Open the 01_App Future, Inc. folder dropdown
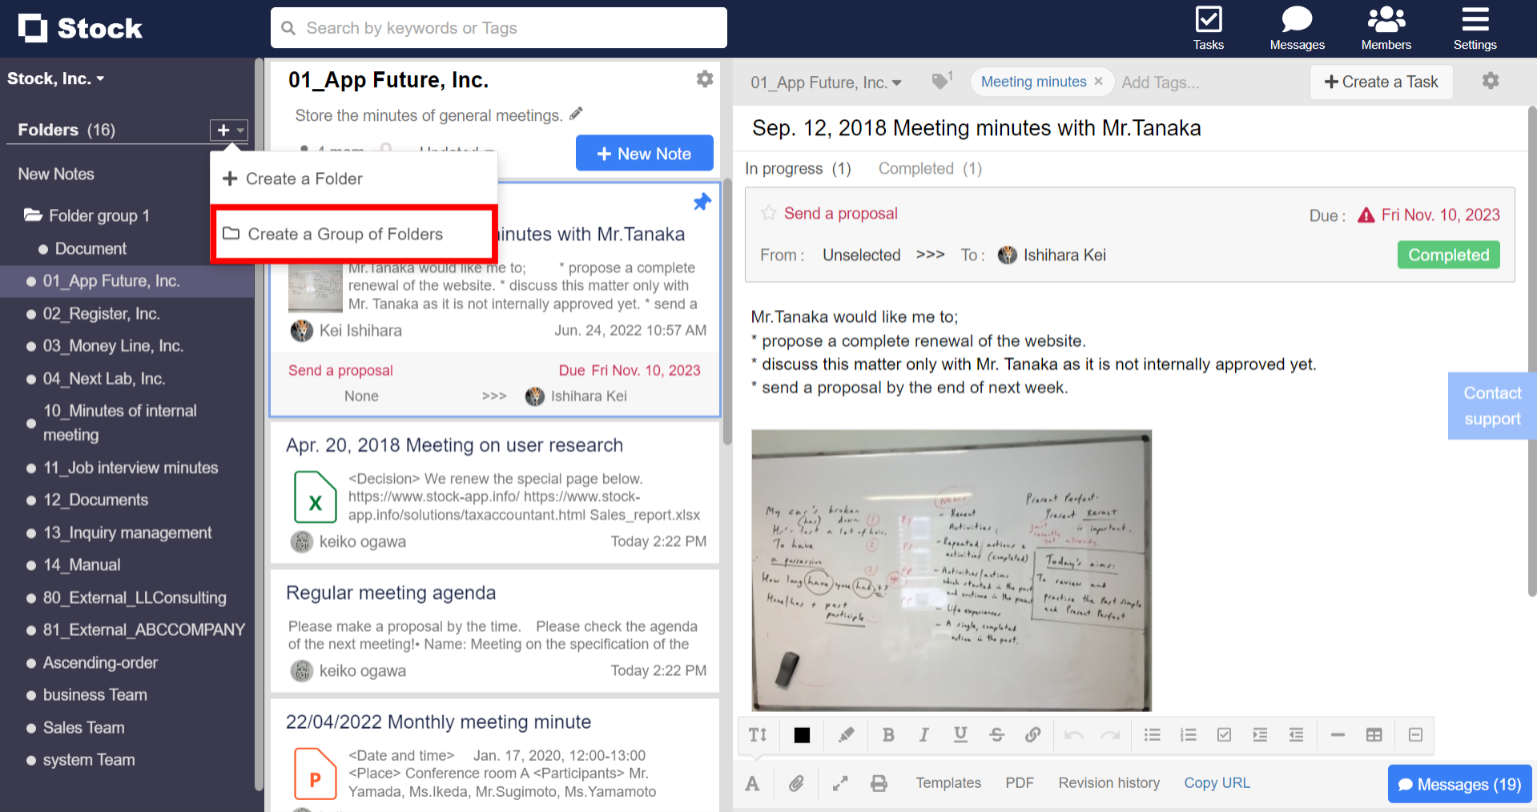 (826, 82)
